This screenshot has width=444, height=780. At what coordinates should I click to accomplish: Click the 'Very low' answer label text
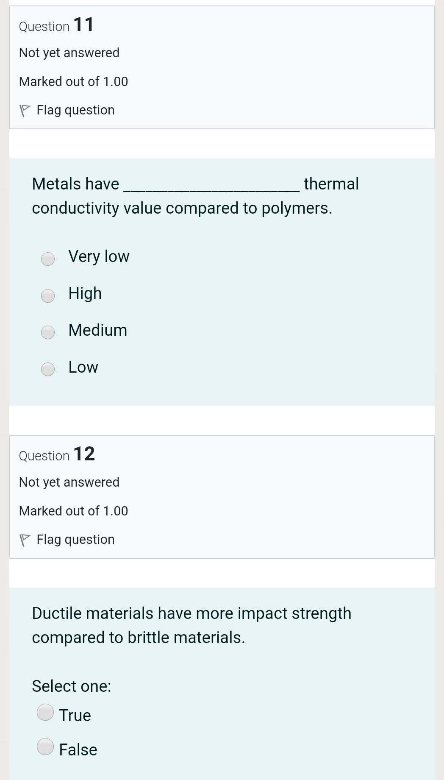coord(99,256)
